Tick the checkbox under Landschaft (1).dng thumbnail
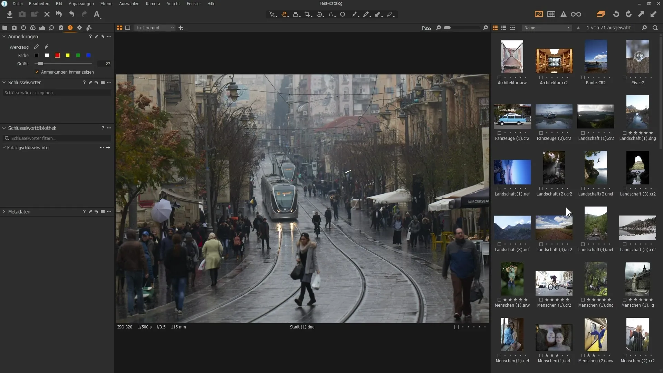663x373 pixels. (625, 133)
